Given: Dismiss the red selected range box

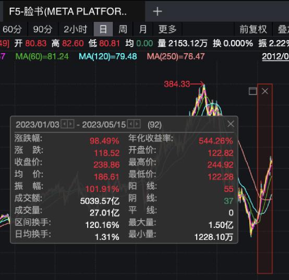Looking at the screenshot, I should [x=265, y=91].
